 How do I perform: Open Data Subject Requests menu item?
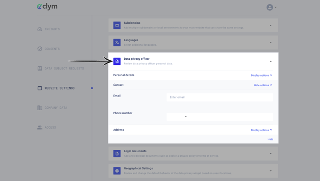pyautogui.click(x=60, y=69)
